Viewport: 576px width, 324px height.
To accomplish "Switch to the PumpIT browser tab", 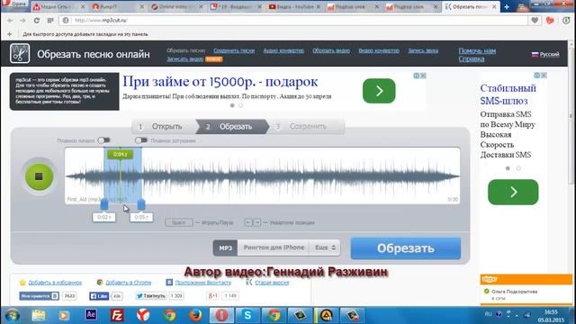I will pyautogui.click(x=118, y=7).
